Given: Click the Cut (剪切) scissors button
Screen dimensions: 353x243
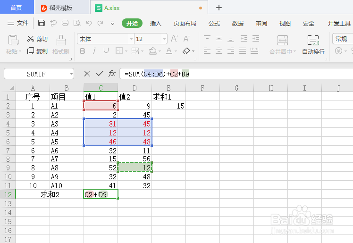Looking at the screenshot, I should coord(37,39).
